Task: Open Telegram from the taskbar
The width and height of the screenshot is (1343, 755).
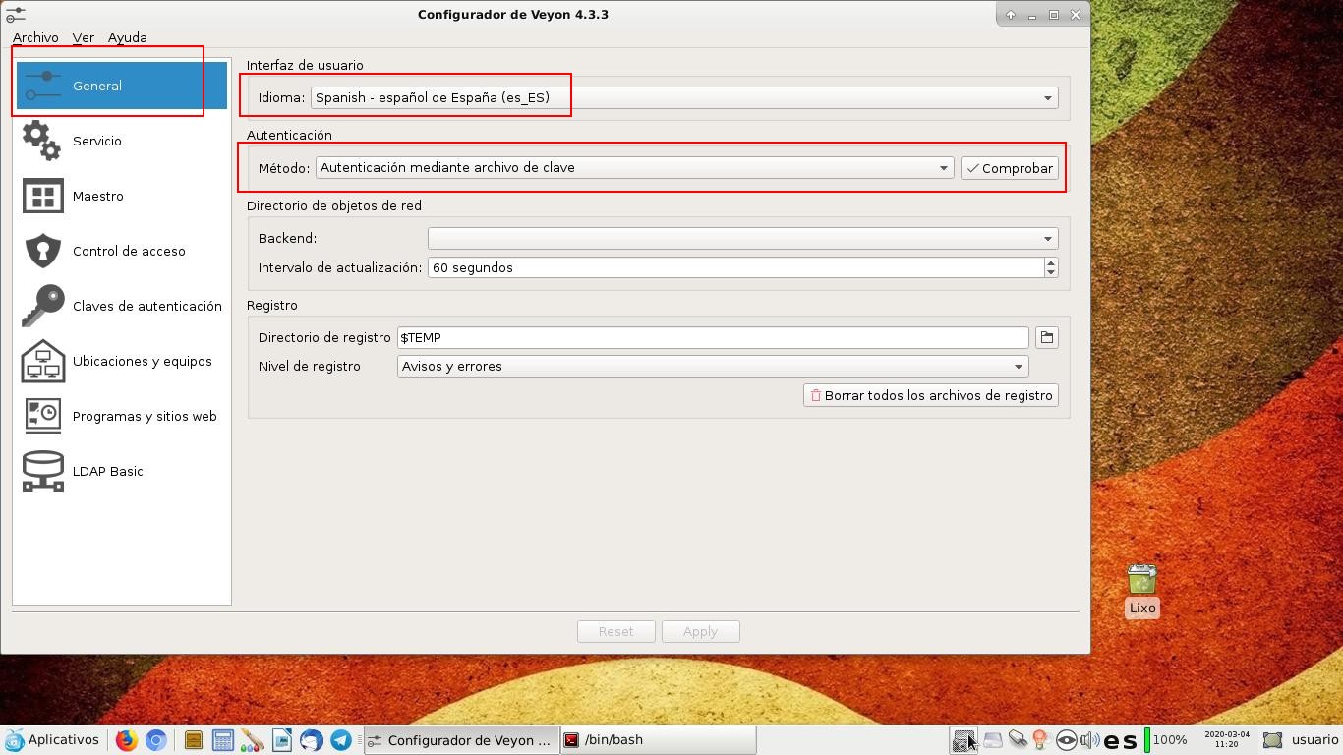Action: point(341,739)
